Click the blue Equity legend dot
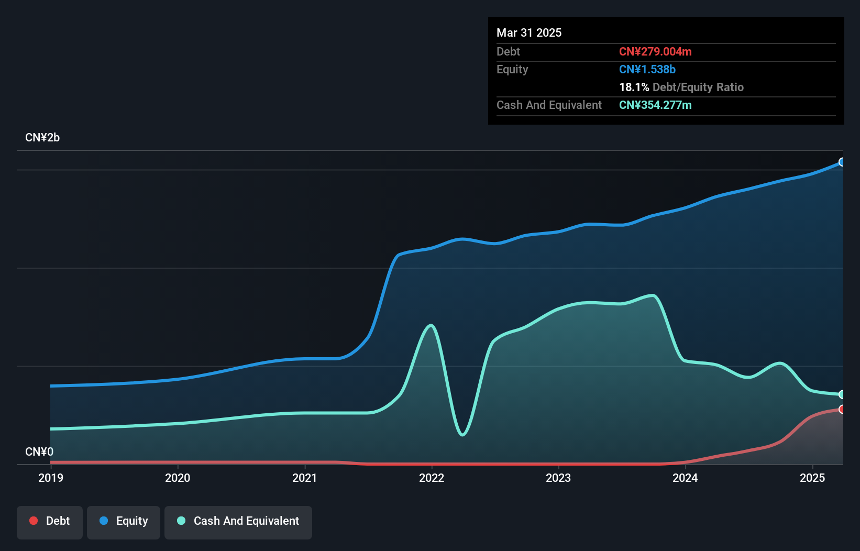Screen dimensions: 860x551 (104, 521)
